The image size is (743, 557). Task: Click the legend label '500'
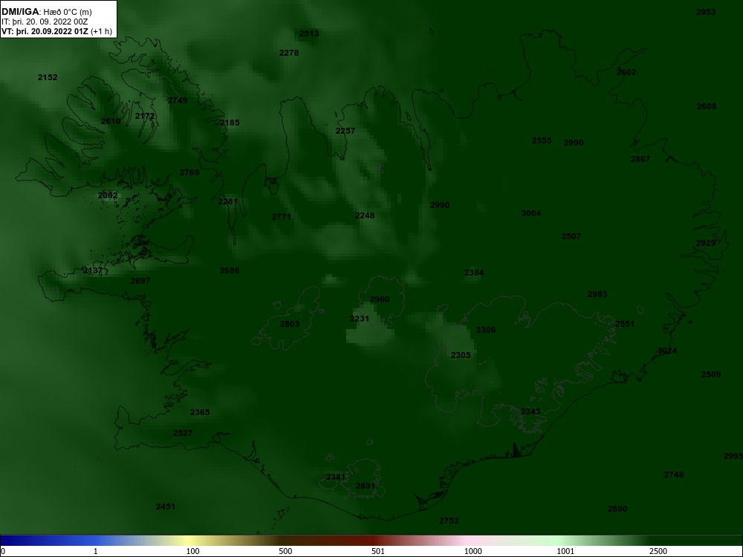tap(285, 552)
